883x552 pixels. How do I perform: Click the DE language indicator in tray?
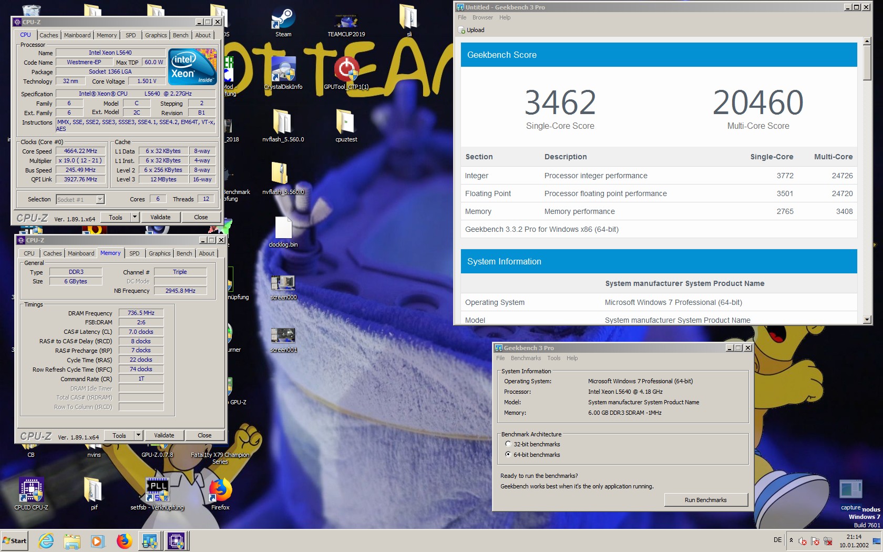tap(777, 540)
